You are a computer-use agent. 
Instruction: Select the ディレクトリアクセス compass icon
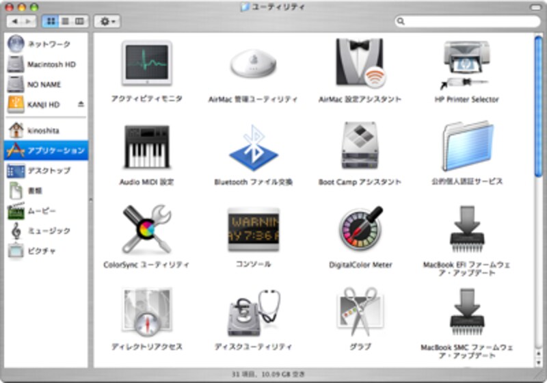tap(146, 312)
